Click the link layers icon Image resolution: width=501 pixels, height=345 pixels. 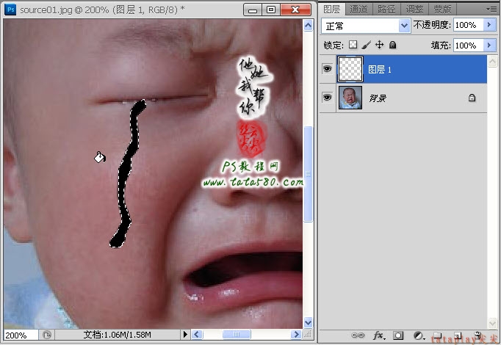pyautogui.click(x=358, y=335)
